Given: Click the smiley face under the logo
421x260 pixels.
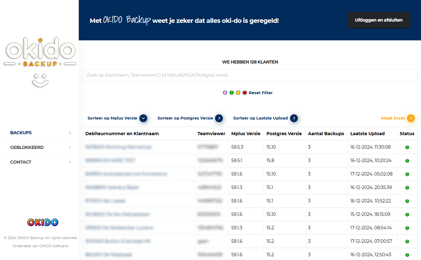Looking at the screenshot, I should [x=40, y=80].
